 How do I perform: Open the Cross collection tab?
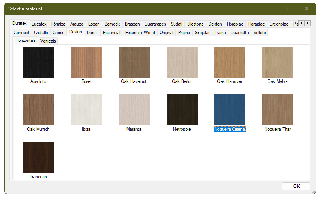point(58,33)
